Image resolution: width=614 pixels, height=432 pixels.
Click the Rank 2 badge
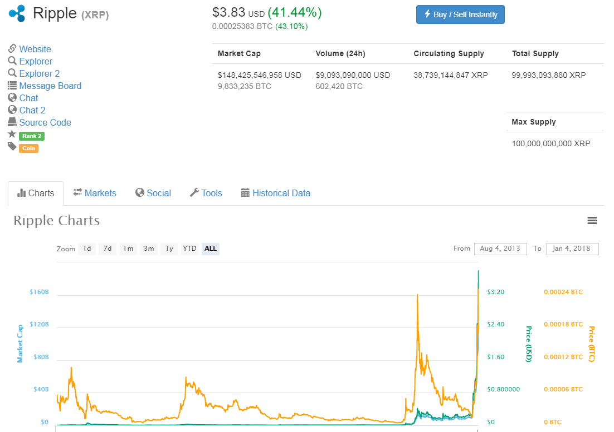coord(32,136)
